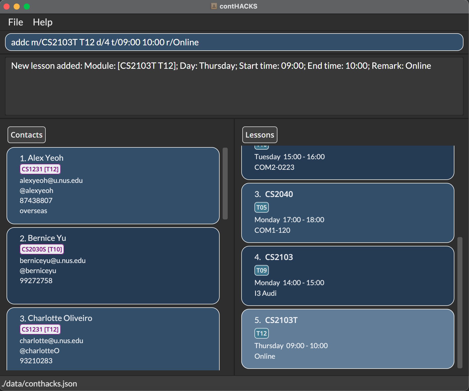Screen dimensions: 469x391
Task: Click the command input field
Action: click(234, 42)
